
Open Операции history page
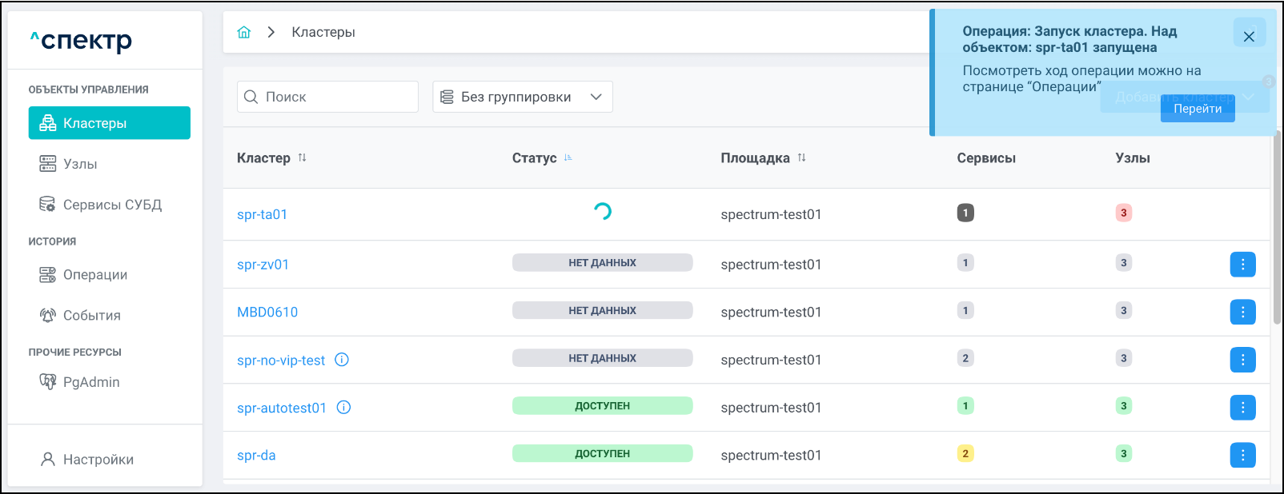[94, 275]
